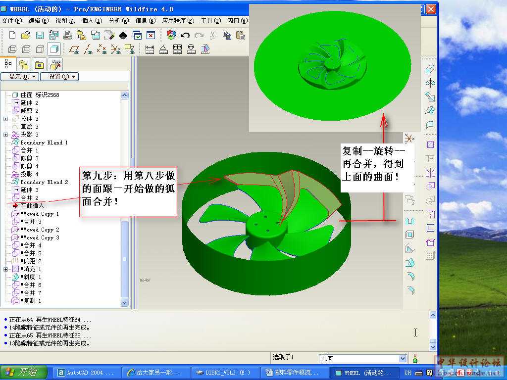Select the shaded display mode icon
The width and height of the screenshot is (507, 380).
pyautogui.click(x=54, y=49)
